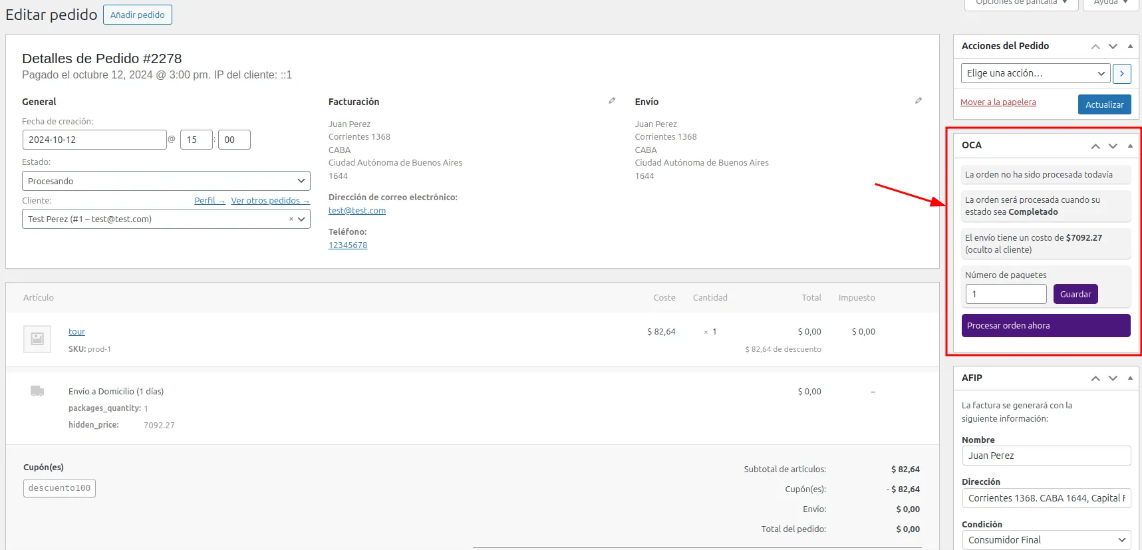Open the Ayuda tab
Screen dimensions: 1142x550
point(1110,3)
